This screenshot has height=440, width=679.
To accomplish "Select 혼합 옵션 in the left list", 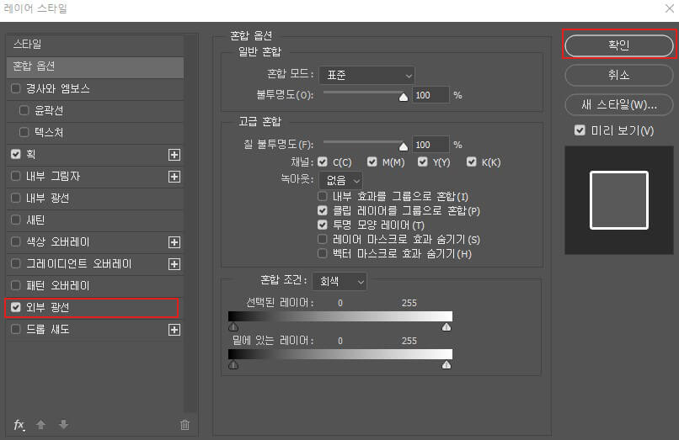I will pyautogui.click(x=95, y=66).
